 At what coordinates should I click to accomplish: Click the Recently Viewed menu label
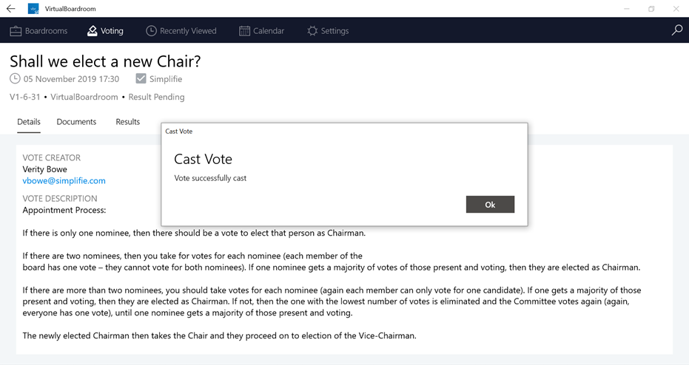[x=188, y=31]
